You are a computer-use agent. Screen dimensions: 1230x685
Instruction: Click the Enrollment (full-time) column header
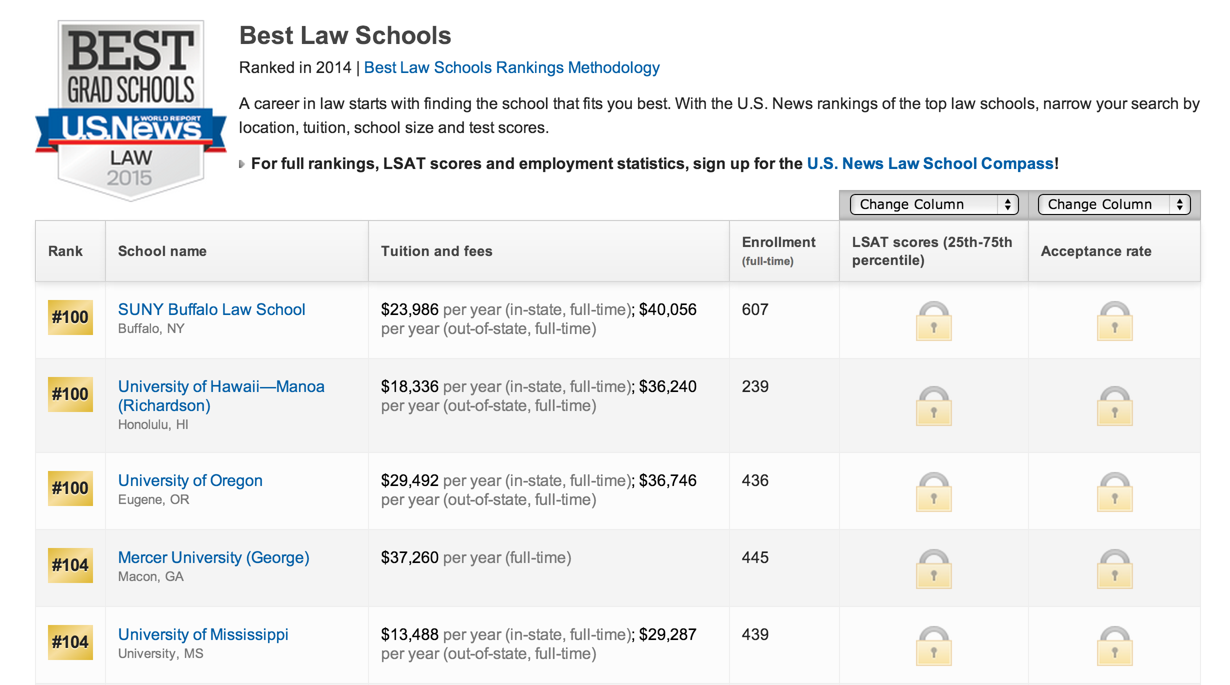(x=784, y=251)
